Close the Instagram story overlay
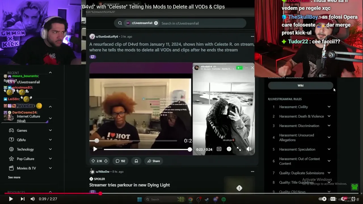The image size is (363, 204). coord(252,68)
